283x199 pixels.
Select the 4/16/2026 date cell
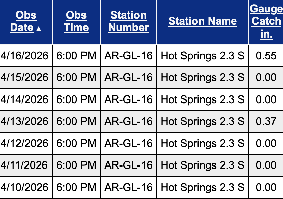tap(24, 56)
